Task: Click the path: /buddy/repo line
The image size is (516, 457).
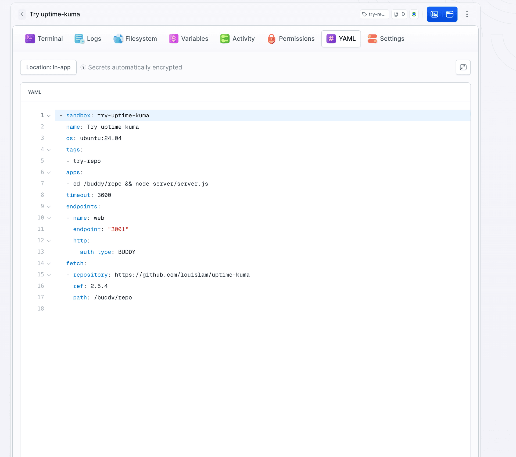Action: (x=102, y=298)
